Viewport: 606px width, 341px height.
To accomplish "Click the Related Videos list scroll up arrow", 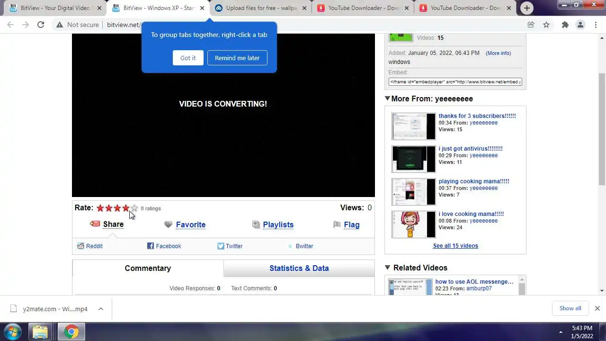I will 522,279.
